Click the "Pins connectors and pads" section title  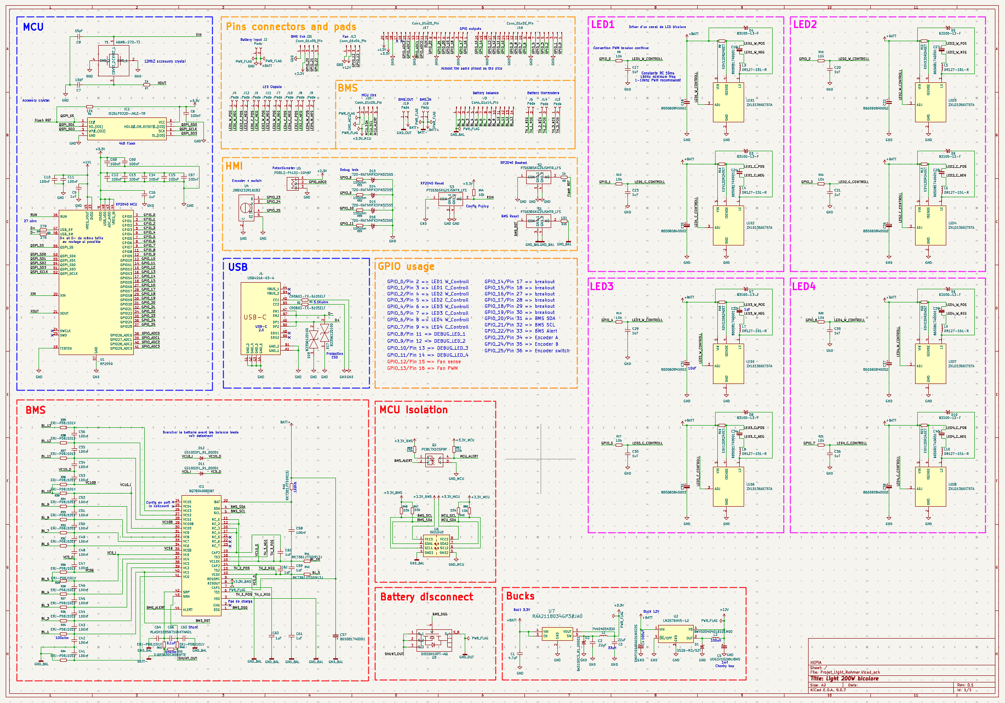[291, 27]
